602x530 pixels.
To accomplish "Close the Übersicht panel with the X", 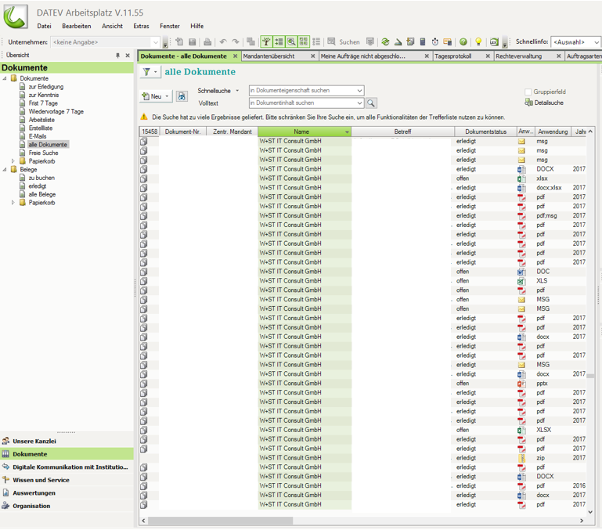I will (128, 56).
